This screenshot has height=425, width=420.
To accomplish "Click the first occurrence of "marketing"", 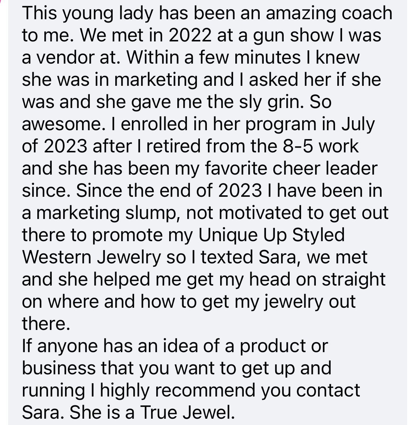I will pyautogui.click(x=156, y=81).
